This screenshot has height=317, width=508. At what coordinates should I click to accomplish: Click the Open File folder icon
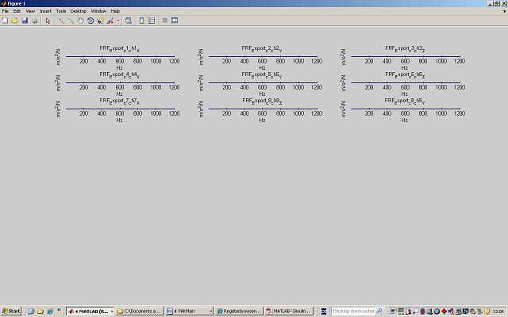tap(14, 20)
